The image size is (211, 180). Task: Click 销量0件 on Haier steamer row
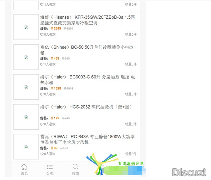pyautogui.click(x=131, y=124)
